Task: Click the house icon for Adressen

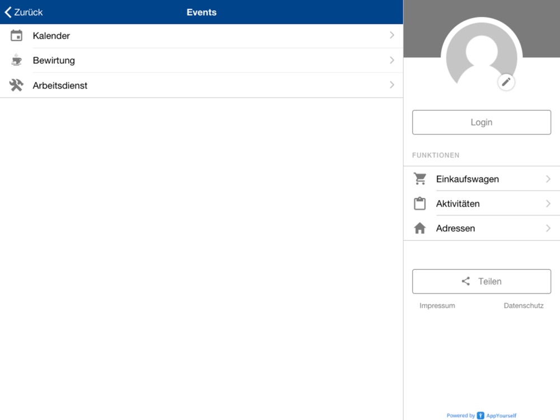Action: (x=420, y=228)
